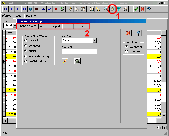Click the printer icon in toolbar
Image resolution: width=169 pixels, height=136 pixels.
point(125,9)
